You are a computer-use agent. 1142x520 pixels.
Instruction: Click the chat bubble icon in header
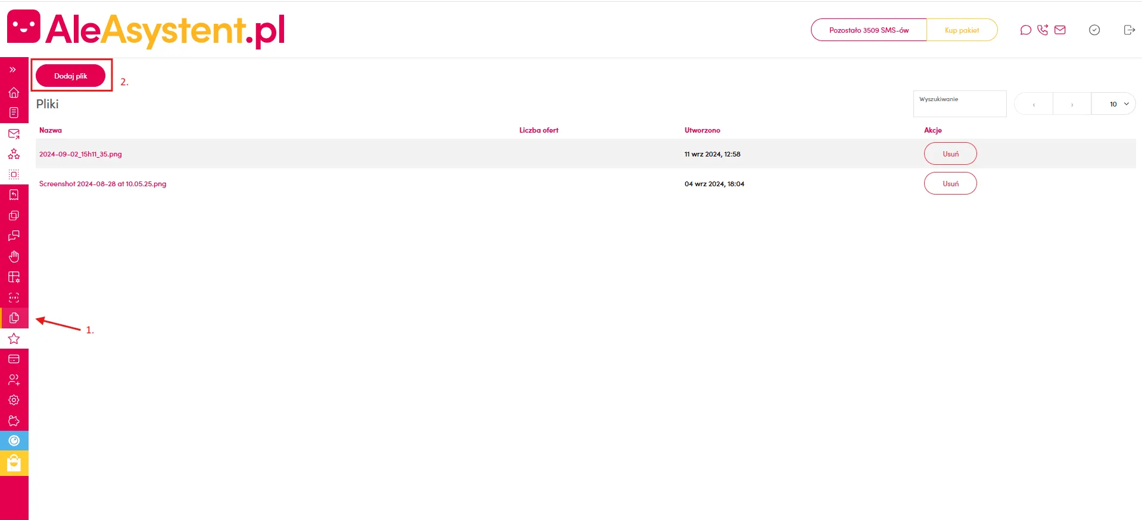point(1025,30)
